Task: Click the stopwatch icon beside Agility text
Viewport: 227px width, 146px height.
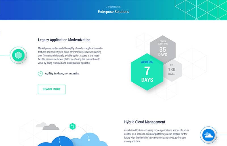Action: point(40,73)
